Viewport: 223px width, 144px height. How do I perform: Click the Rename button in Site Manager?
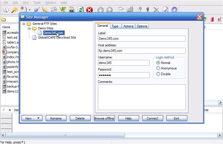click(x=56, y=118)
